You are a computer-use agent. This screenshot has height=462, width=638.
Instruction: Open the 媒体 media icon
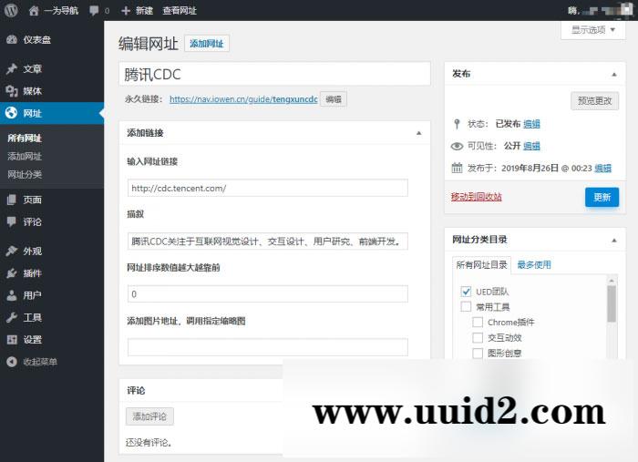click(12, 91)
